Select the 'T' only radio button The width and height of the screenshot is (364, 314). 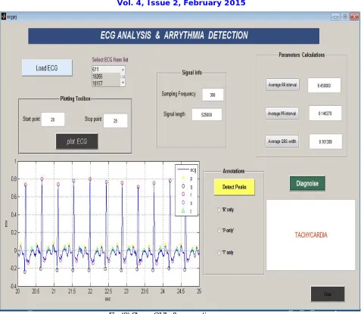(219, 253)
